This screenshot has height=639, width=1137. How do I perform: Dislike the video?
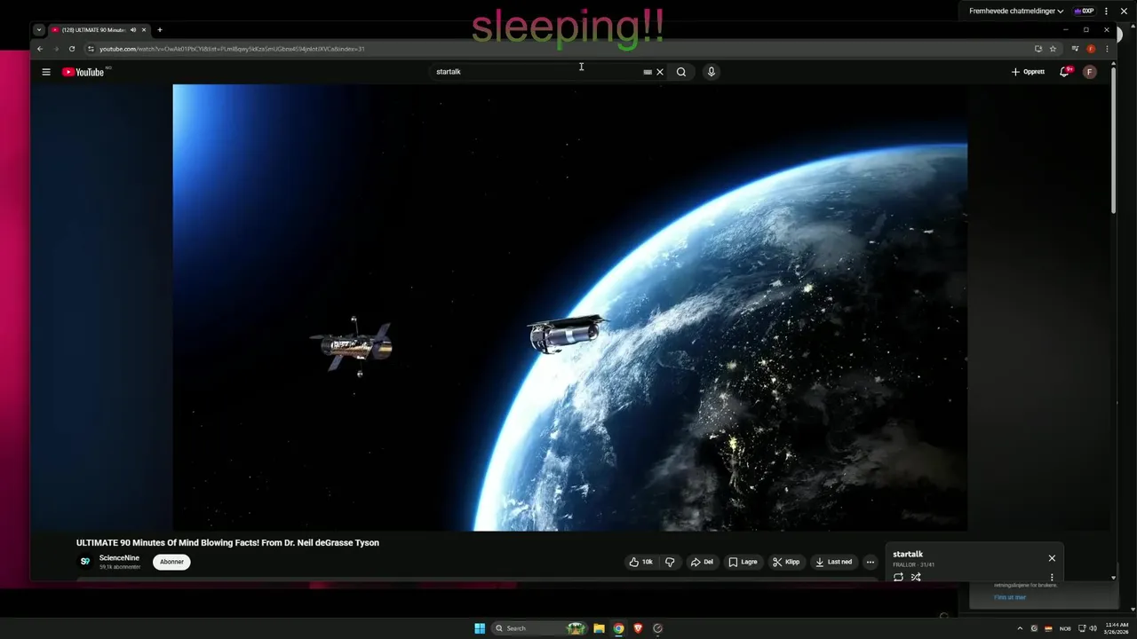point(671,562)
